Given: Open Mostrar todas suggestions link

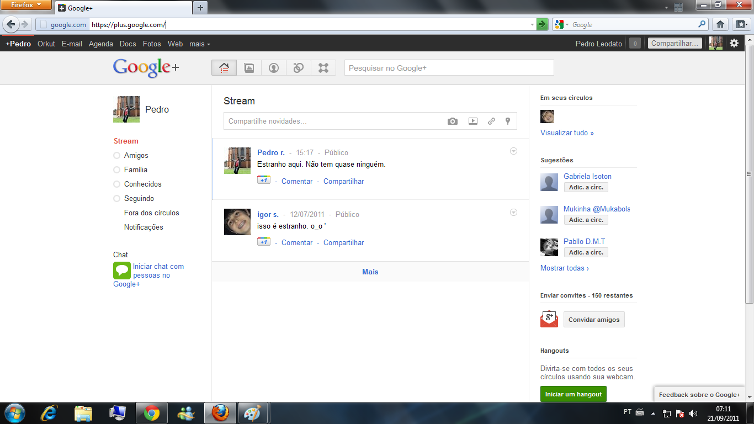Looking at the screenshot, I should click(x=565, y=268).
